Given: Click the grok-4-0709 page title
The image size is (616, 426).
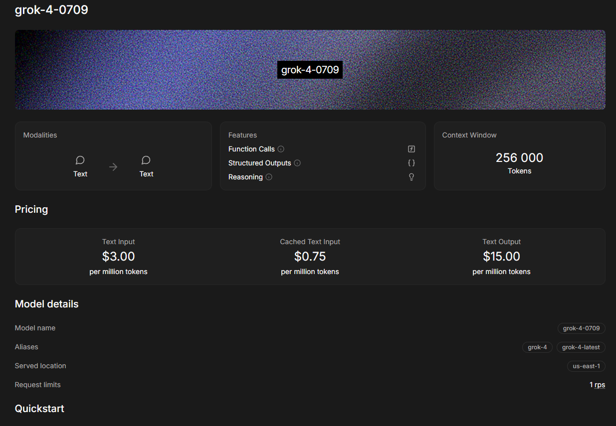Looking at the screenshot, I should coord(51,9).
